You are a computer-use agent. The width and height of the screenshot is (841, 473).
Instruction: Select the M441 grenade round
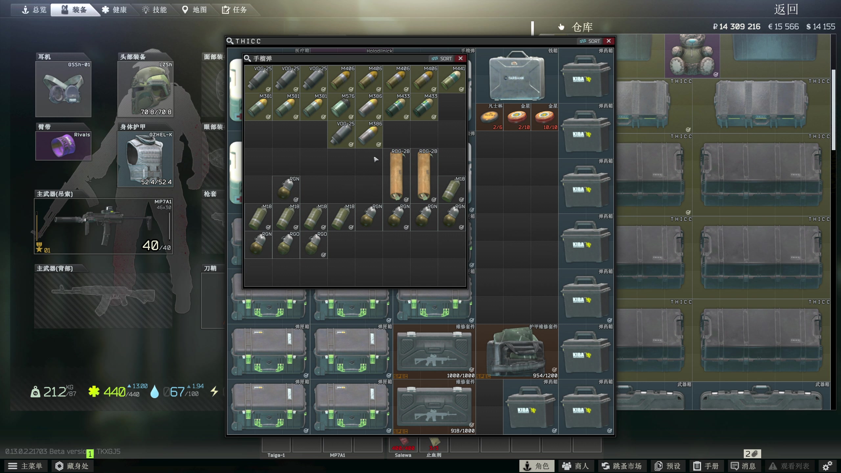click(452, 79)
